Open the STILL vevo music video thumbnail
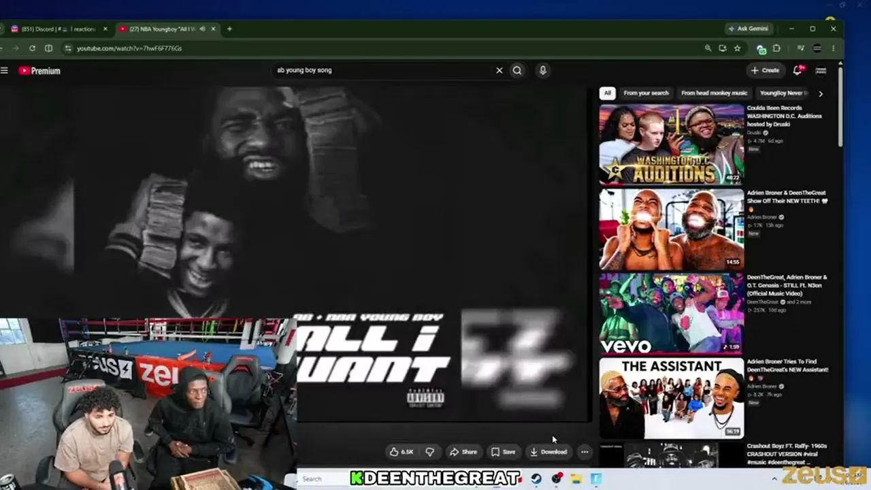The width and height of the screenshot is (871, 490). pos(672,314)
